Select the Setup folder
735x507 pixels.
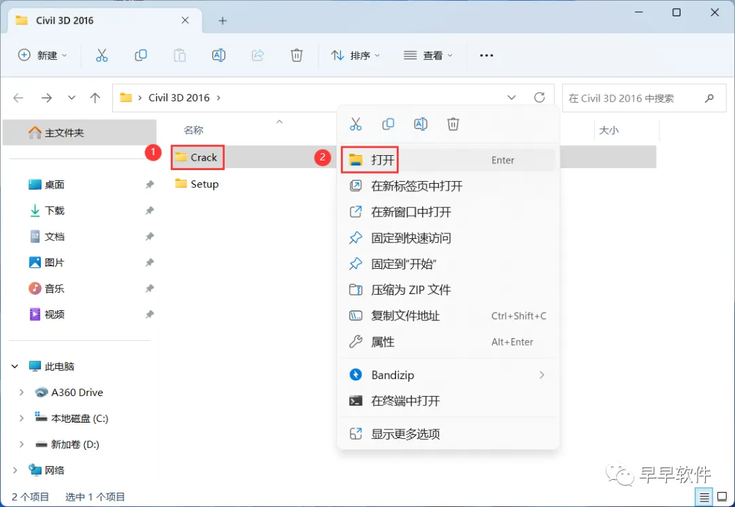[x=197, y=184]
